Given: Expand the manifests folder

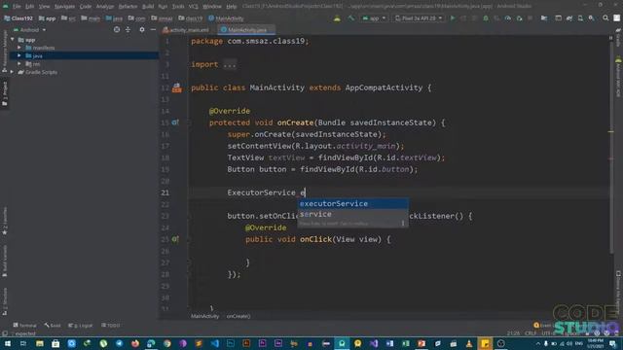Looking at the screenshot, I should tap(19, 48).
